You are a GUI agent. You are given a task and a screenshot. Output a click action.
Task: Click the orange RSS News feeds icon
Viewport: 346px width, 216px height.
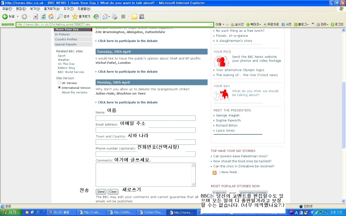[215, 173]
